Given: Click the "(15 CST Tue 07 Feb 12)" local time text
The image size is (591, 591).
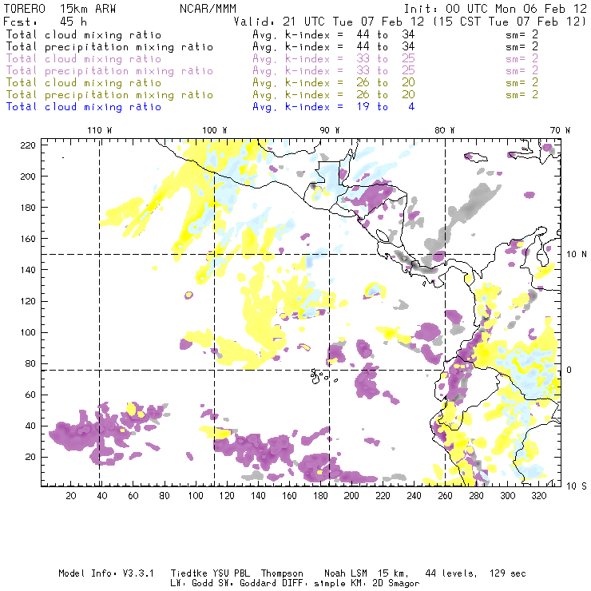Looking at the screenshot, I should point(510,22).
